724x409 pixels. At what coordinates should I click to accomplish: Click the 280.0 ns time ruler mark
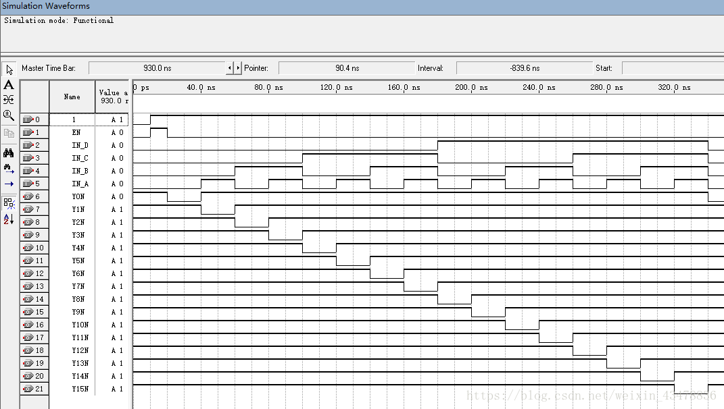pyautogui.click(x=606, y=87)
